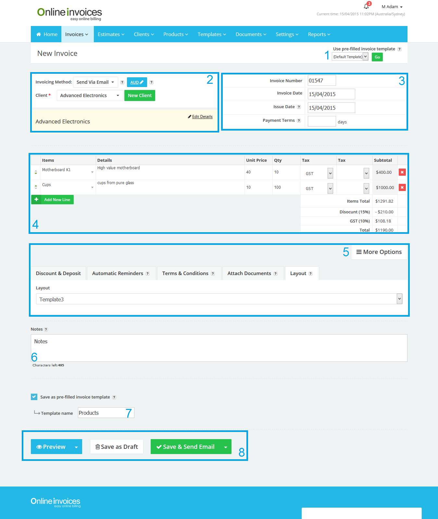Switch to the Discount & Deposit tab
The height and width of the screenshot is (519, 438).
[58, 273]
